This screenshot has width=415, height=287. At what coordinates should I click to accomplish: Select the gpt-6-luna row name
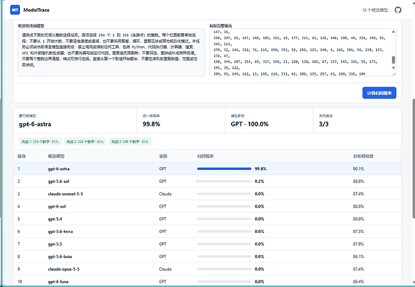click(x=58, y=282)
